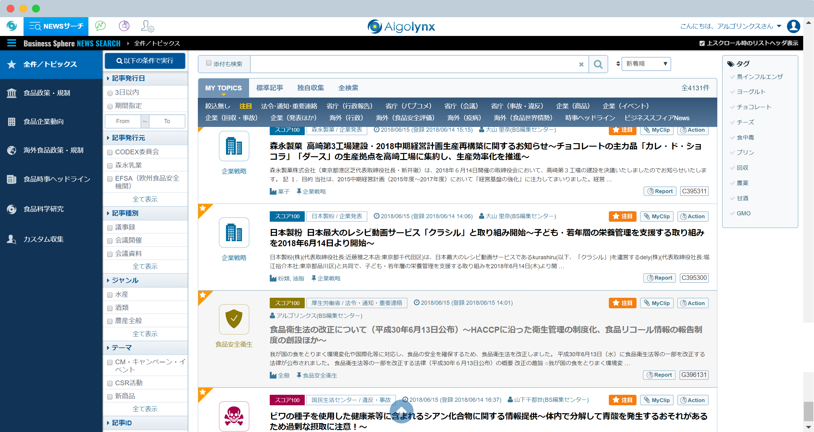Click the page scrollbar down arrow

tap(808, 427)
